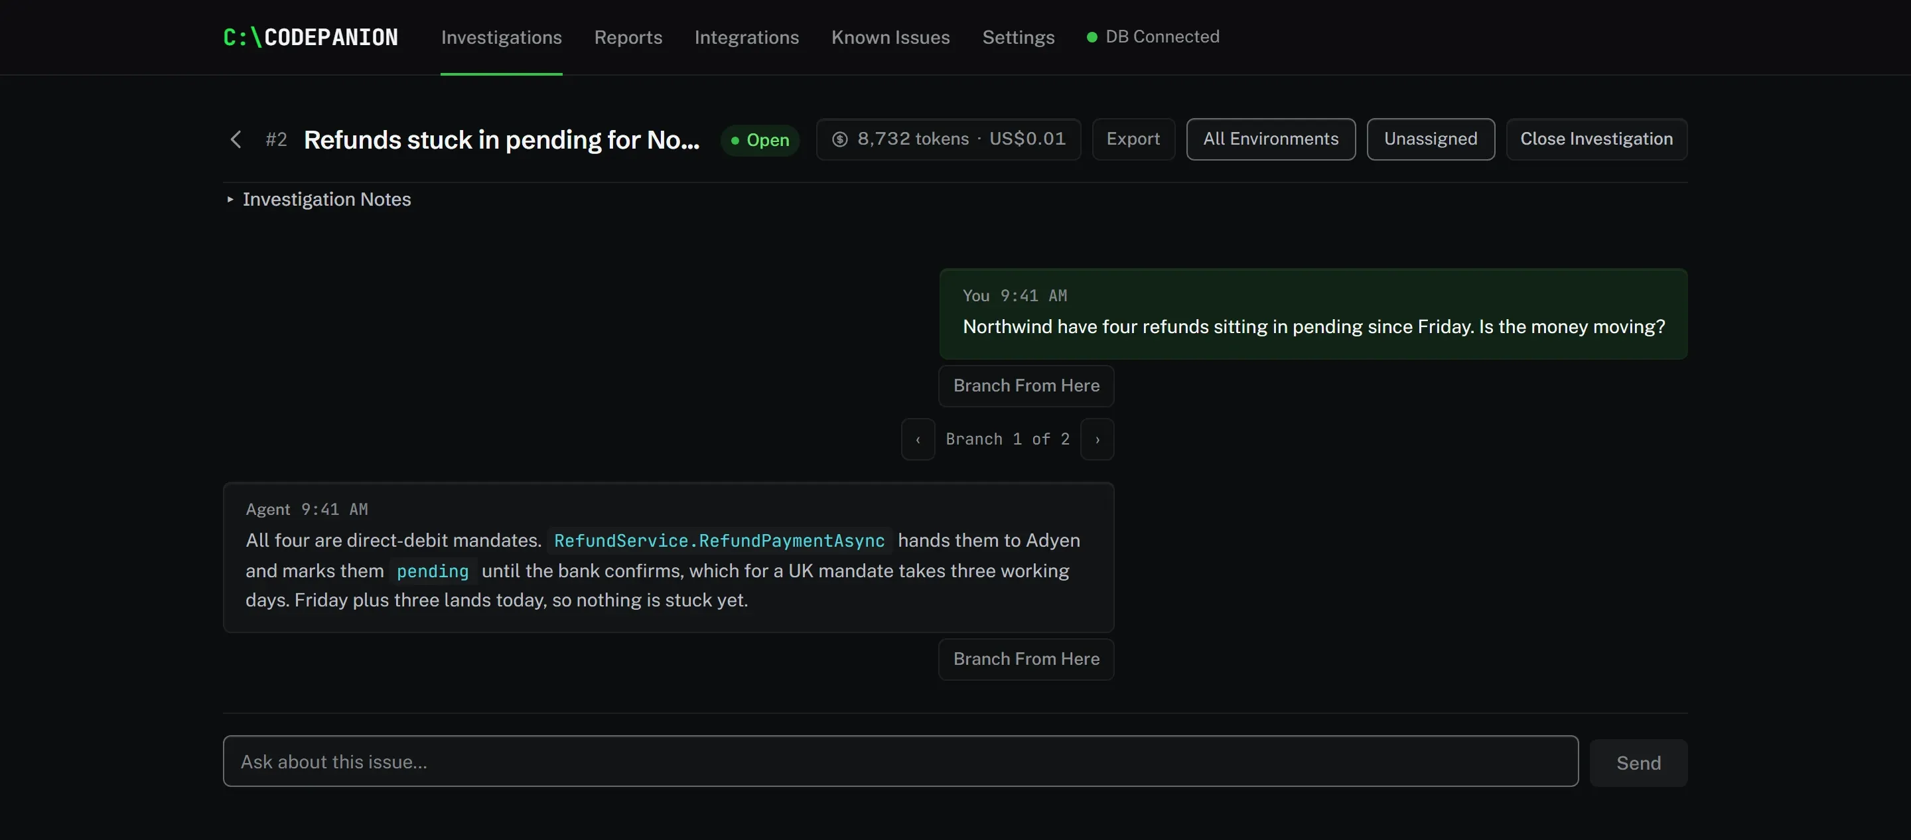The image size is (1911, 840).
Task: Click the Open status badge
Action: click(x=760, y=140)
